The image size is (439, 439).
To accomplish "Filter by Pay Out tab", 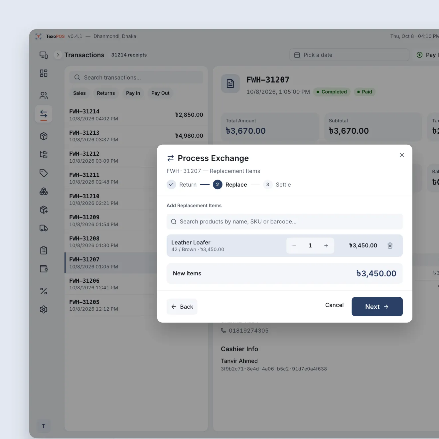I will pyautogui.click(x=160, y=93).
